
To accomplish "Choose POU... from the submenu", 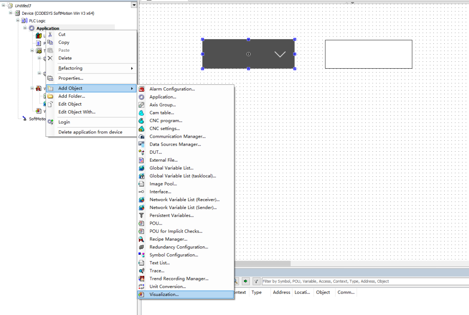I will coord(185,223).
